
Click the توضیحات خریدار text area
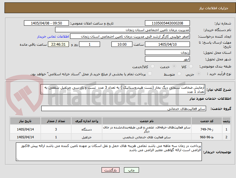(x=109, y=152)
